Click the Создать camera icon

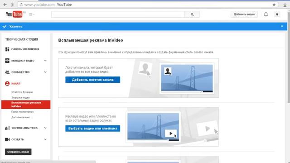pos(7,139)
